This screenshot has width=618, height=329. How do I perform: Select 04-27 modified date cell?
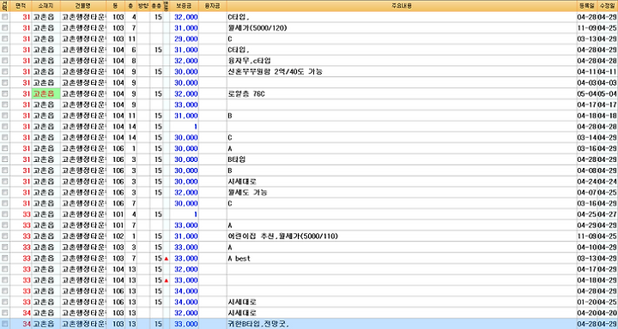coord(608,214)
